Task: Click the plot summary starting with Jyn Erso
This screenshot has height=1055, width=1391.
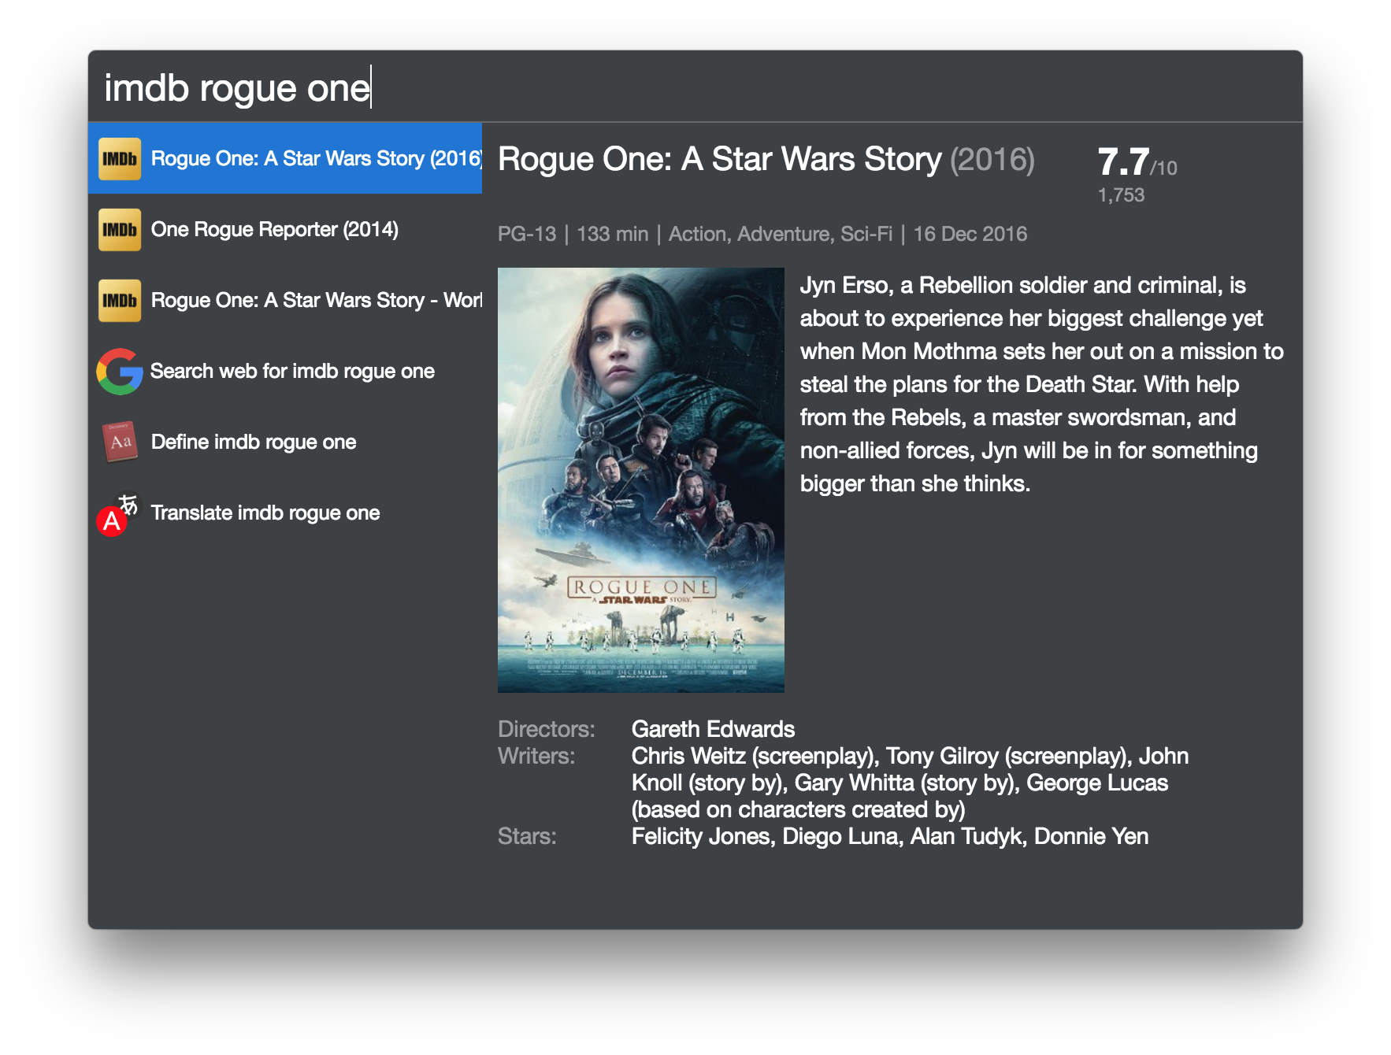Action: [1042, 384]
